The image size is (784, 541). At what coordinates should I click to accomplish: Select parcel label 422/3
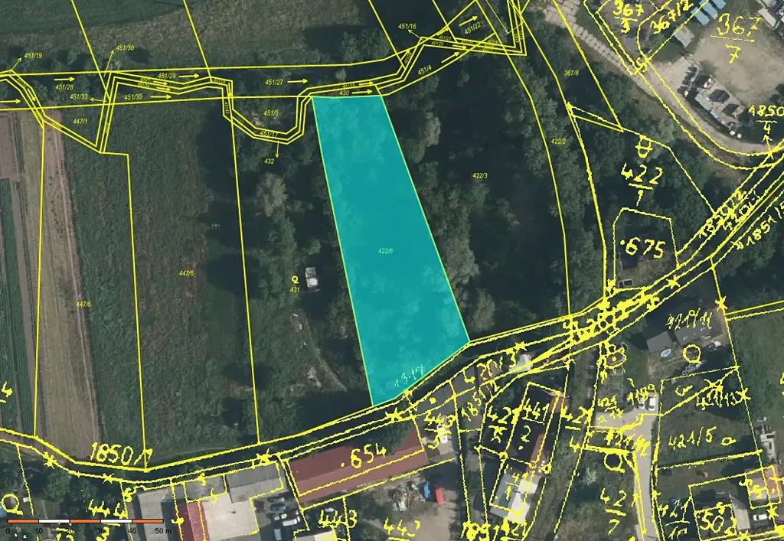tap(479, 175)
